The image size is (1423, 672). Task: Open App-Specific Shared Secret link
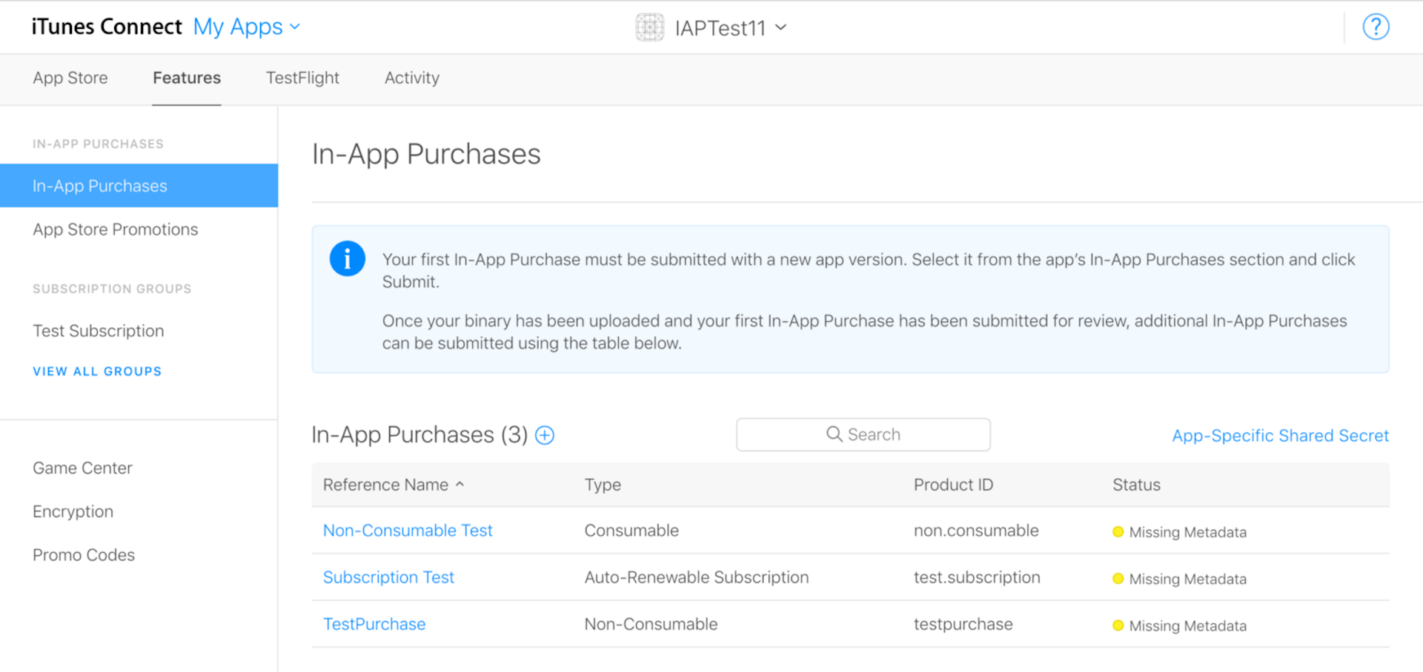(x=1280, y=436)
